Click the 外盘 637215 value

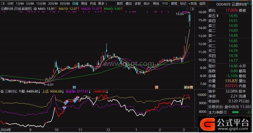231,86
